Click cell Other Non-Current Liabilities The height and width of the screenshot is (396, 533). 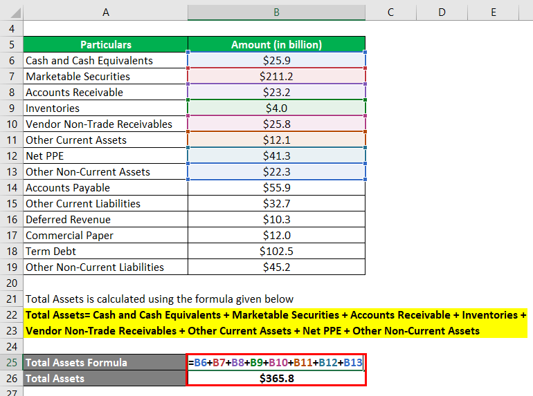click(105, 267)
